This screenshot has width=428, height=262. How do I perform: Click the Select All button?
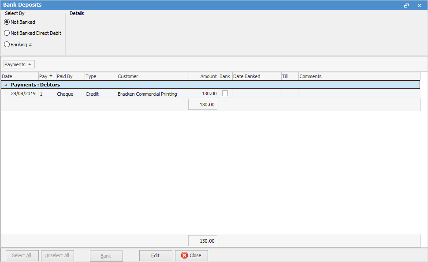coord(22,255)
